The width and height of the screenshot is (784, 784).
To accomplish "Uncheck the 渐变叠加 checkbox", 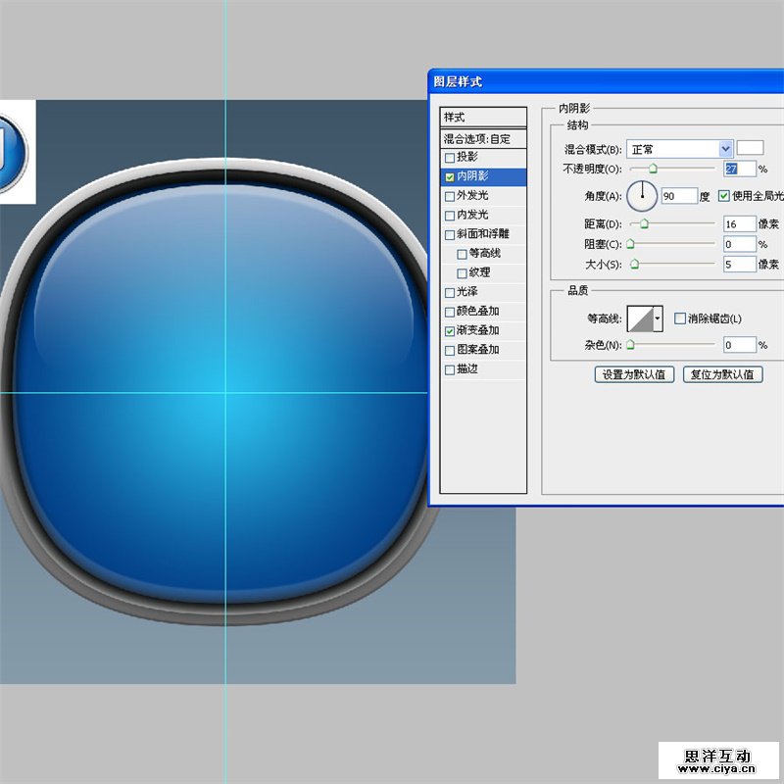I will pos(450,331).
